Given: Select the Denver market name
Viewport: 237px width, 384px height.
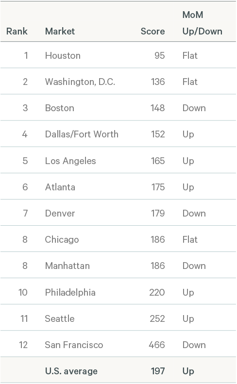Looking at the screenshot, I should [60, 213].
